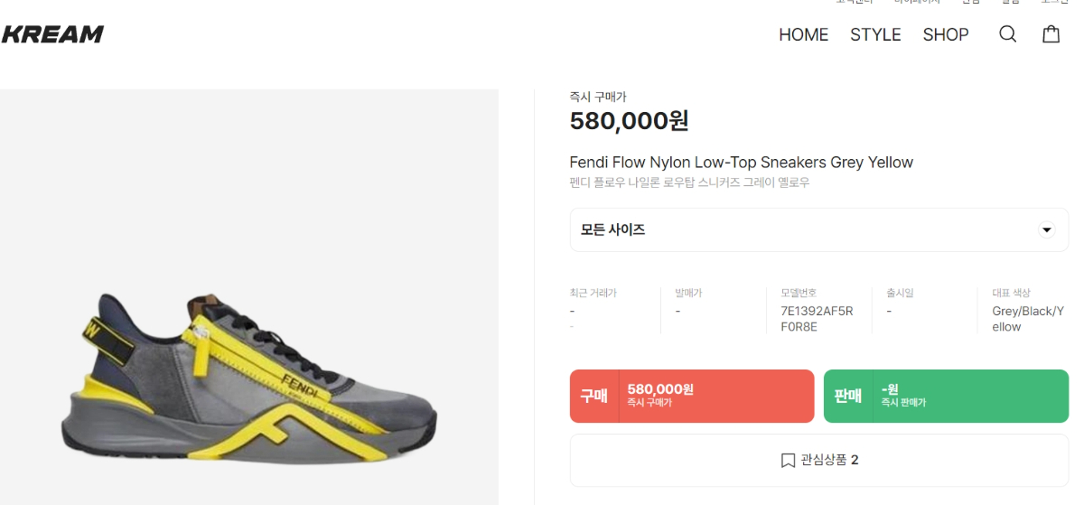Click the Fendi Flow Nylon product title

click(x=741, y=163)
